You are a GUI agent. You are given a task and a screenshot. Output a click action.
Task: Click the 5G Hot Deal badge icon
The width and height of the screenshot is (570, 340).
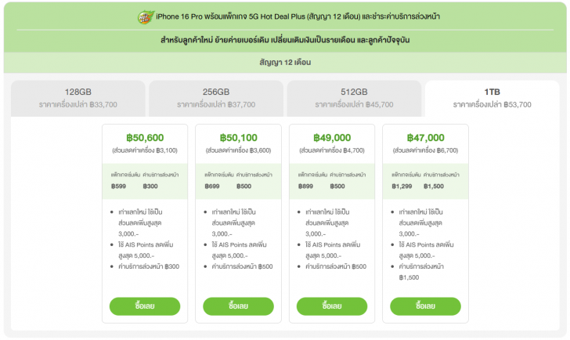124,16
